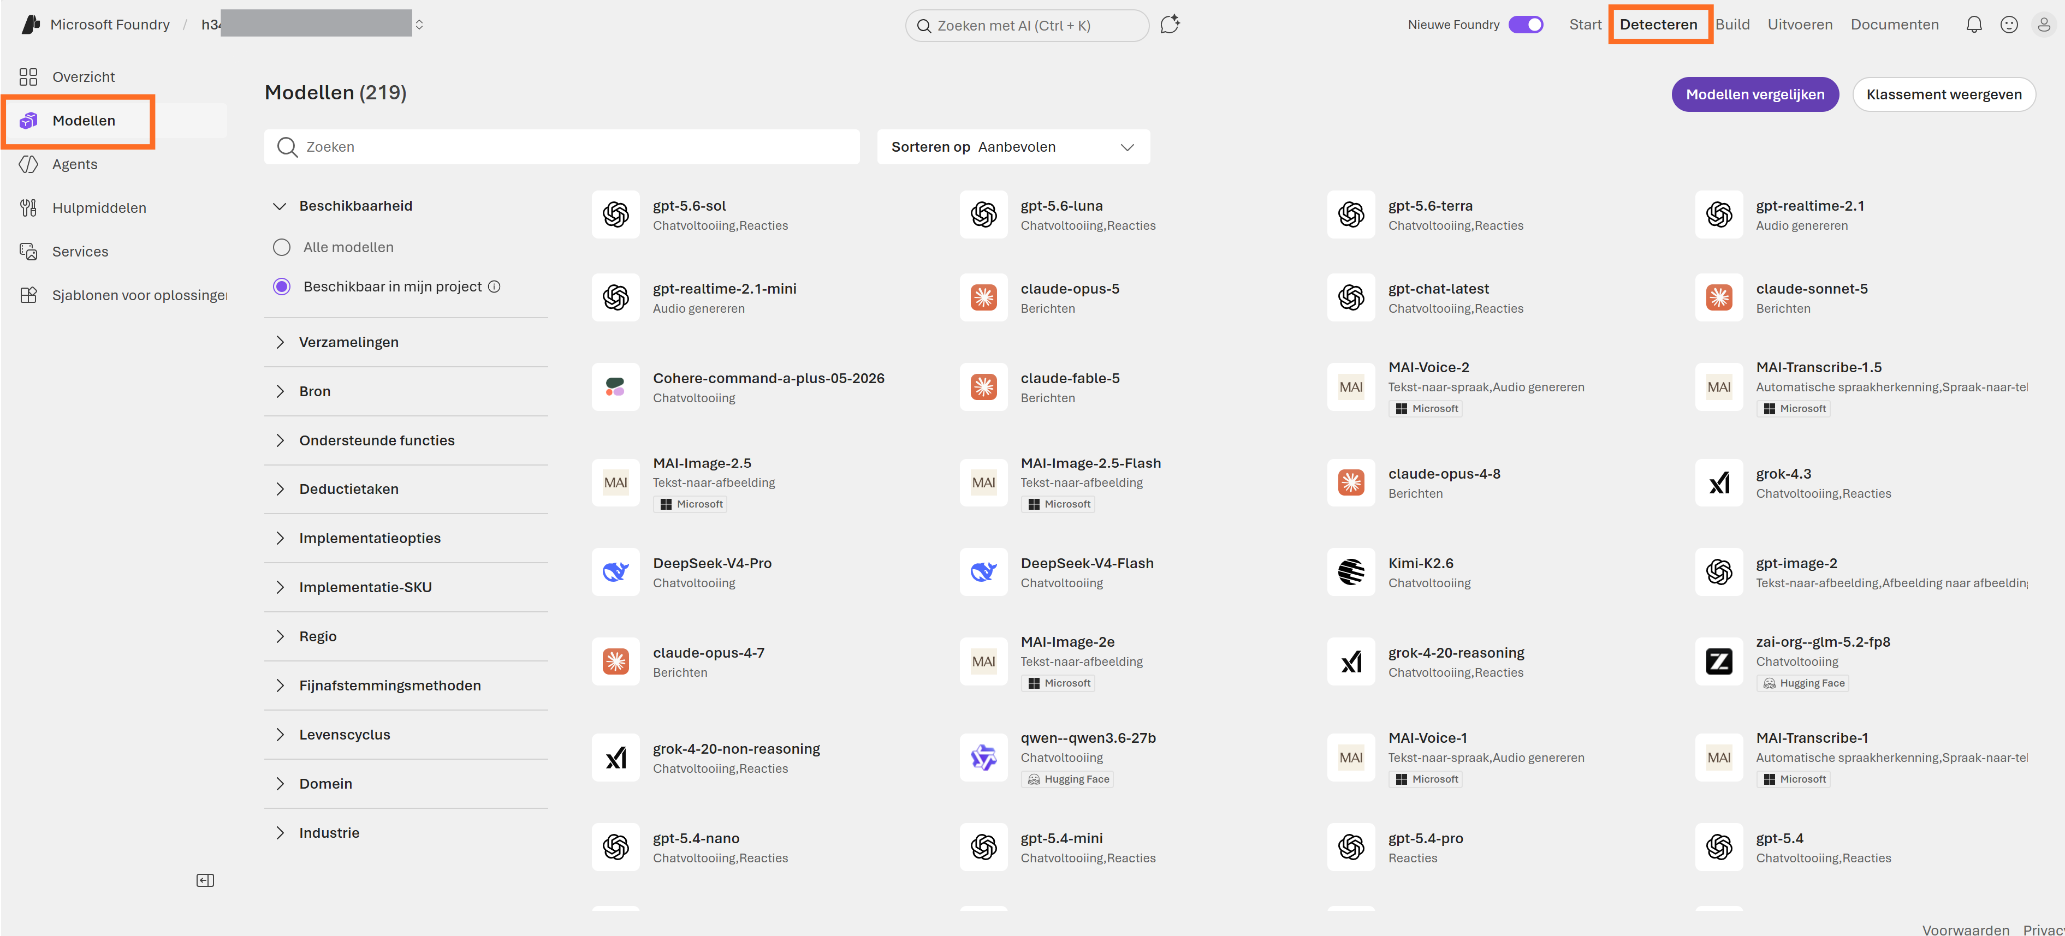Open the gpt-5.4-pro model link
The image size is (2065, 936).
[1425, 839]
